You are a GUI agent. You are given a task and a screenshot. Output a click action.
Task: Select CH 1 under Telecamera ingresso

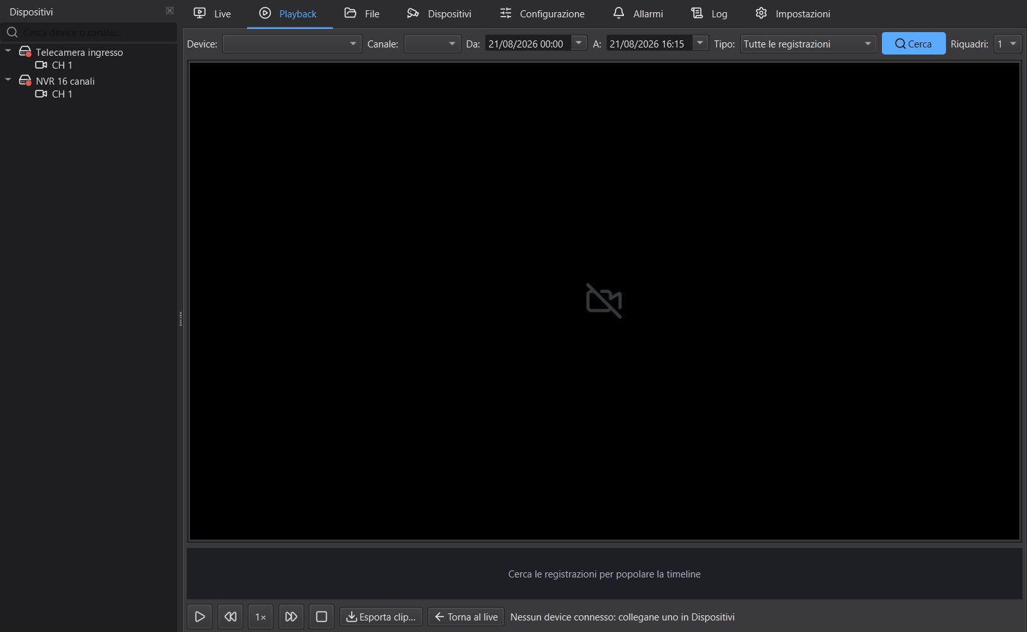click(62, 65)
